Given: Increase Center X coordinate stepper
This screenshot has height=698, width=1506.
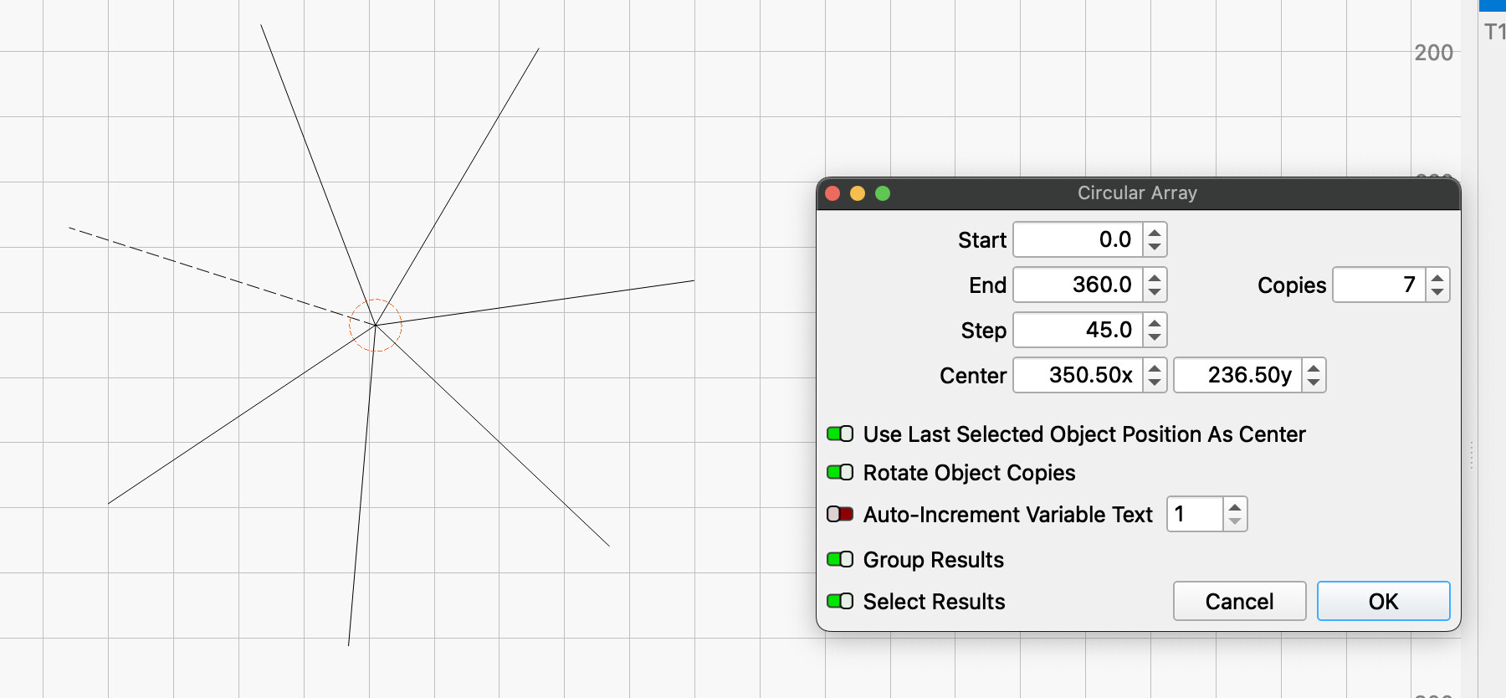Looking at the screenshot, I should click(x=1155, y=368).
